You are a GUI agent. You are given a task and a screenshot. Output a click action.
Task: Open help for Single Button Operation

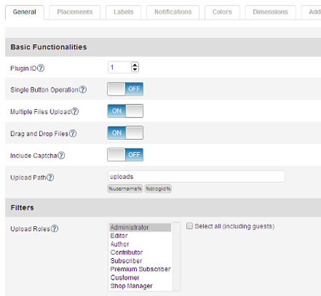[83, 90]
